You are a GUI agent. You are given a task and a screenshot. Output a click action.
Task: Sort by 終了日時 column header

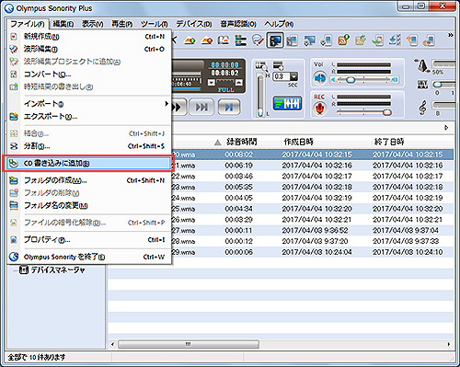tap(389, 142)
